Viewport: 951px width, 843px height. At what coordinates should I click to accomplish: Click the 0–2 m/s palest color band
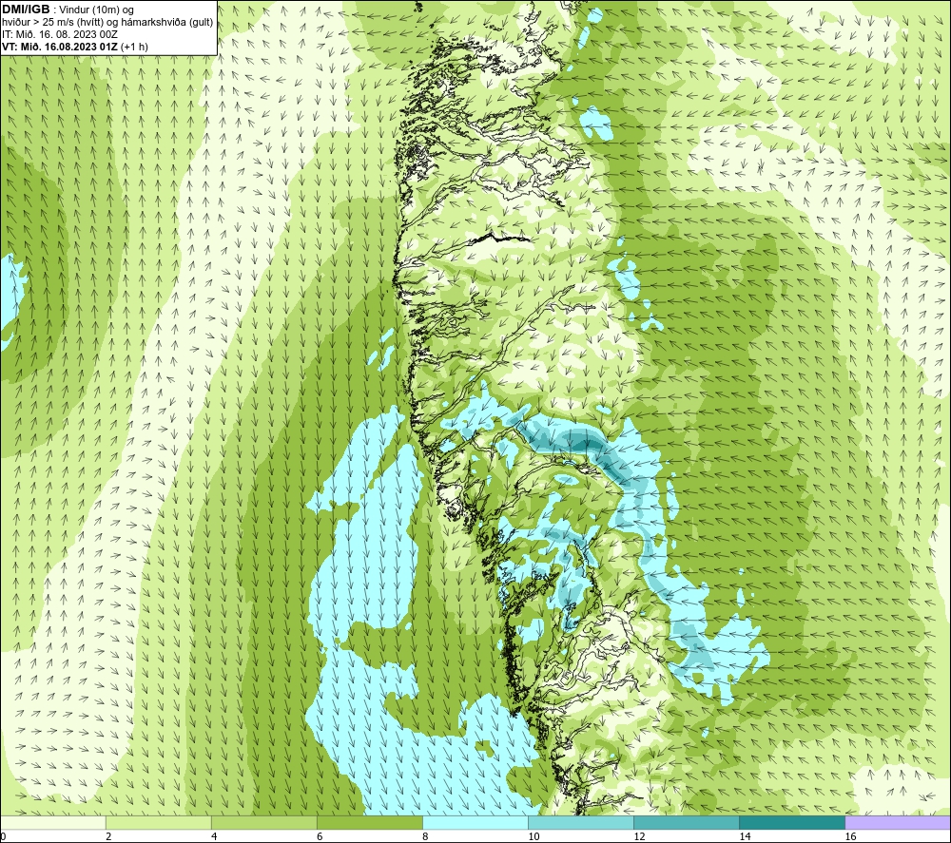point(52,822)
